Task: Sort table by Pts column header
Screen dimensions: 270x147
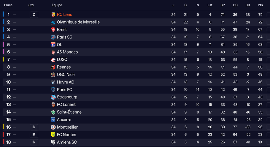Action: 261,5
